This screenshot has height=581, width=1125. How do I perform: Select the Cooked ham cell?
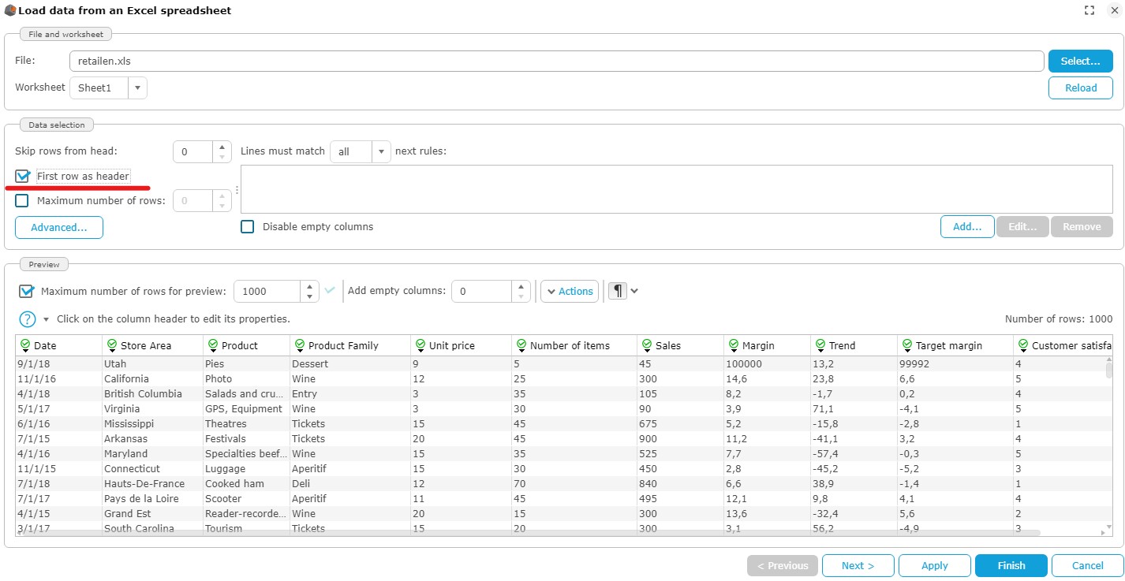(x=246, y=484)
